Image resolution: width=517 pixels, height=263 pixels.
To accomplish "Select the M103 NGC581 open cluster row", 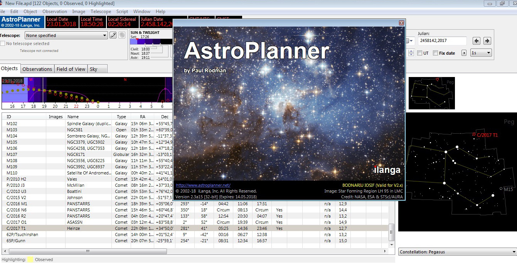I will pyautogui.click(x=88, y=130).
